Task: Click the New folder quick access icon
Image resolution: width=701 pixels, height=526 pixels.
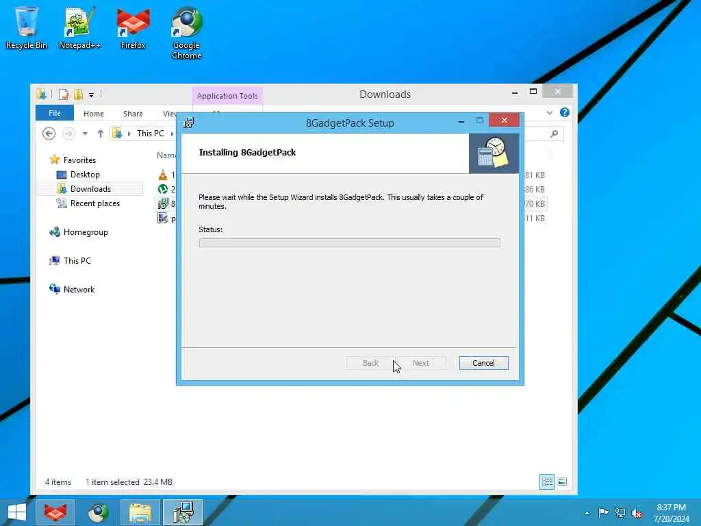Action: click(78, 94)
